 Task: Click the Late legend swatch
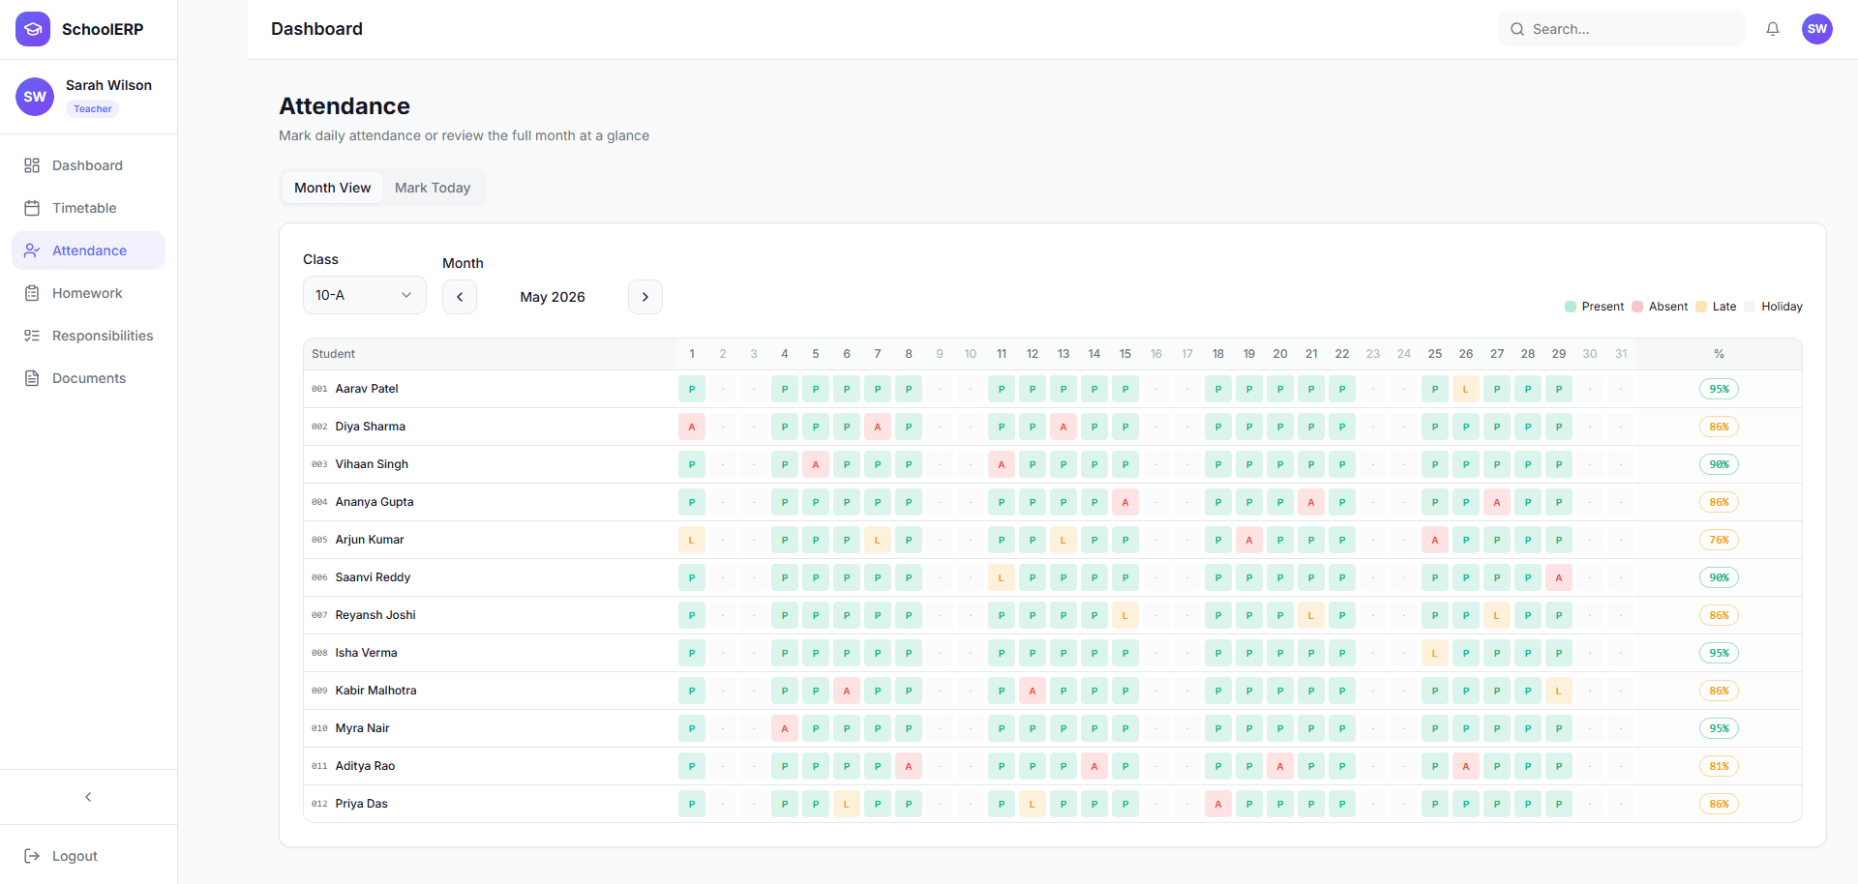coord(1701,307)
